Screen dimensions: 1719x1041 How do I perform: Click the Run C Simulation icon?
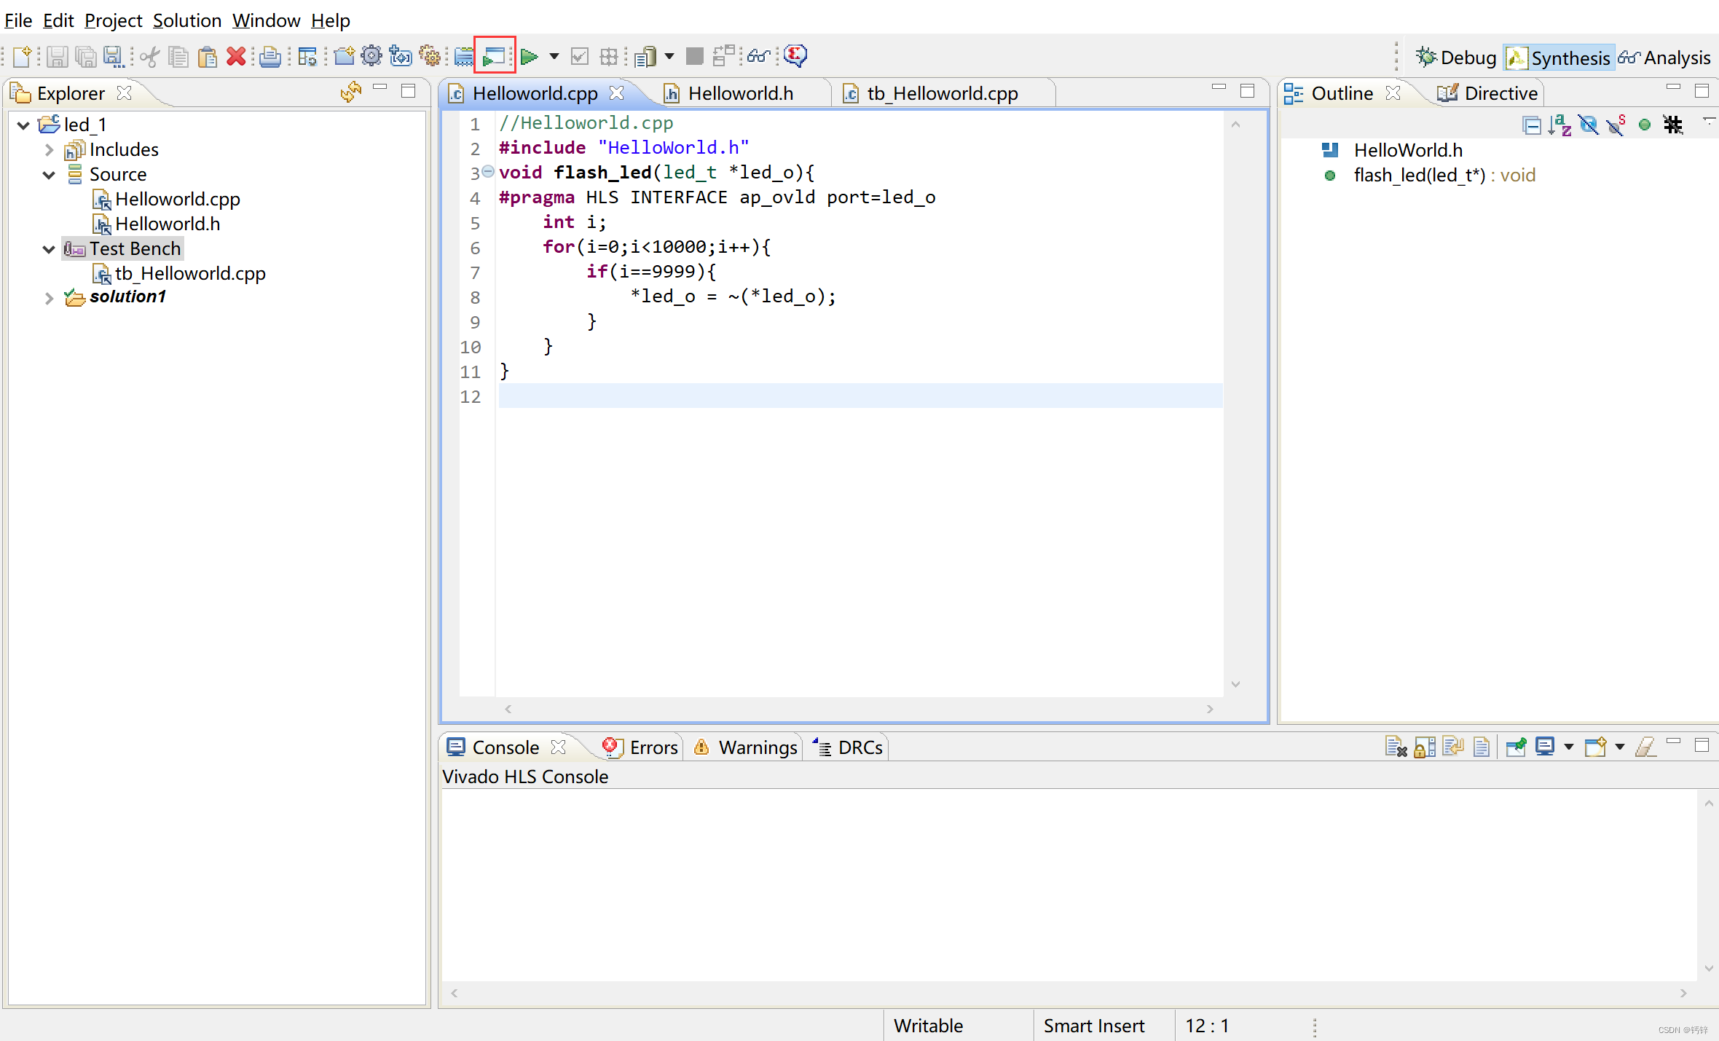[x=491, y=55]
